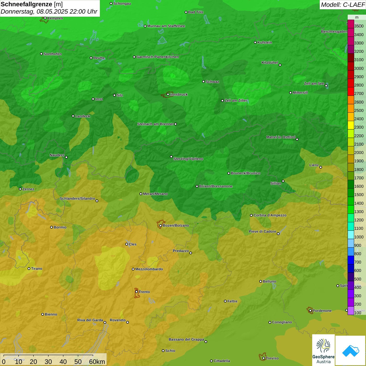Select Feltre on the map

click(232, 301)
